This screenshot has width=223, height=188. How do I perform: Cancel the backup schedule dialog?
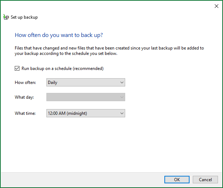click(205, 179)
